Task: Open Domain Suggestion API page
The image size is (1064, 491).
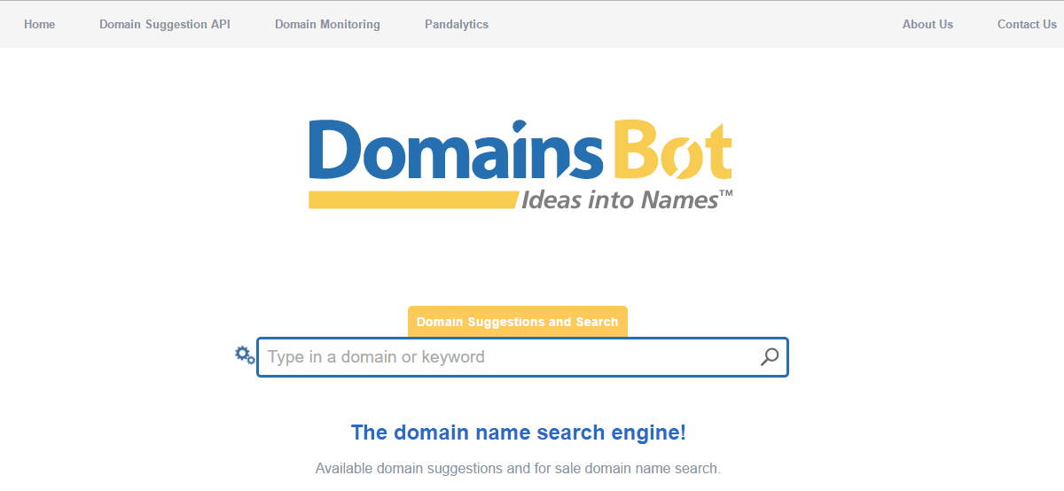Action: (x=165, y=24)
